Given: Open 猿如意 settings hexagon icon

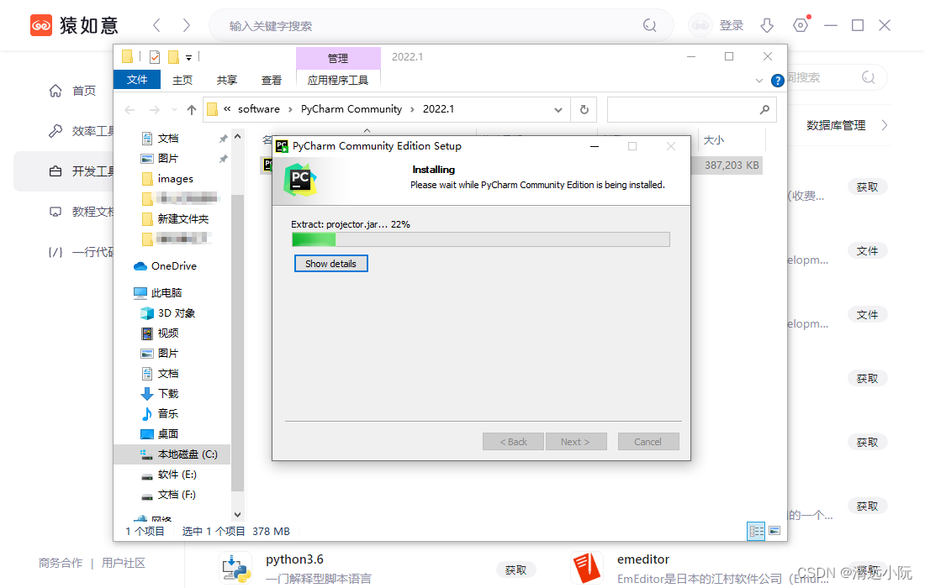Looking at the screenshot, I should tap(801, 25).
